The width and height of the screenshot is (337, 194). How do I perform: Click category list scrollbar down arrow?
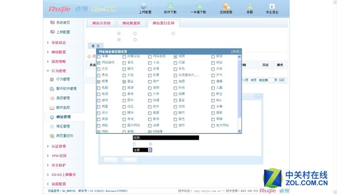239,131
